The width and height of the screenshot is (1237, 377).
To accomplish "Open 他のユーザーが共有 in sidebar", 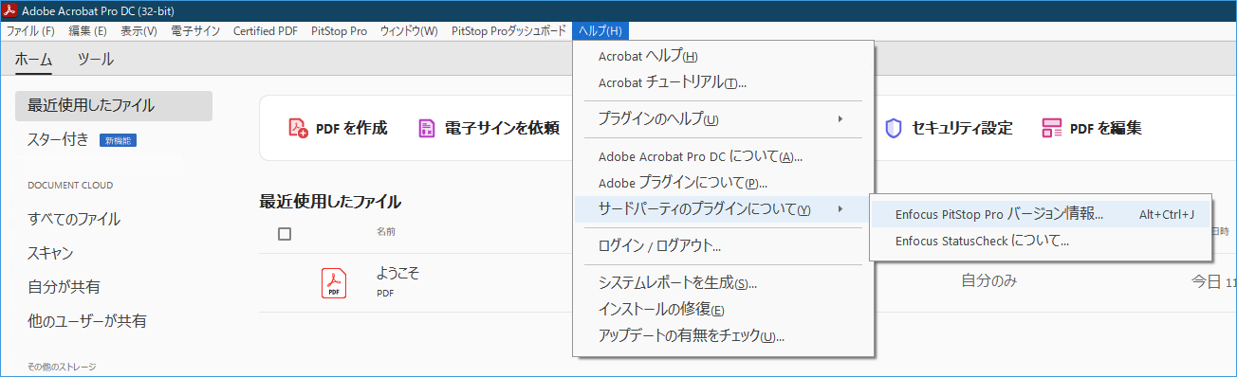I will point(87,321).
